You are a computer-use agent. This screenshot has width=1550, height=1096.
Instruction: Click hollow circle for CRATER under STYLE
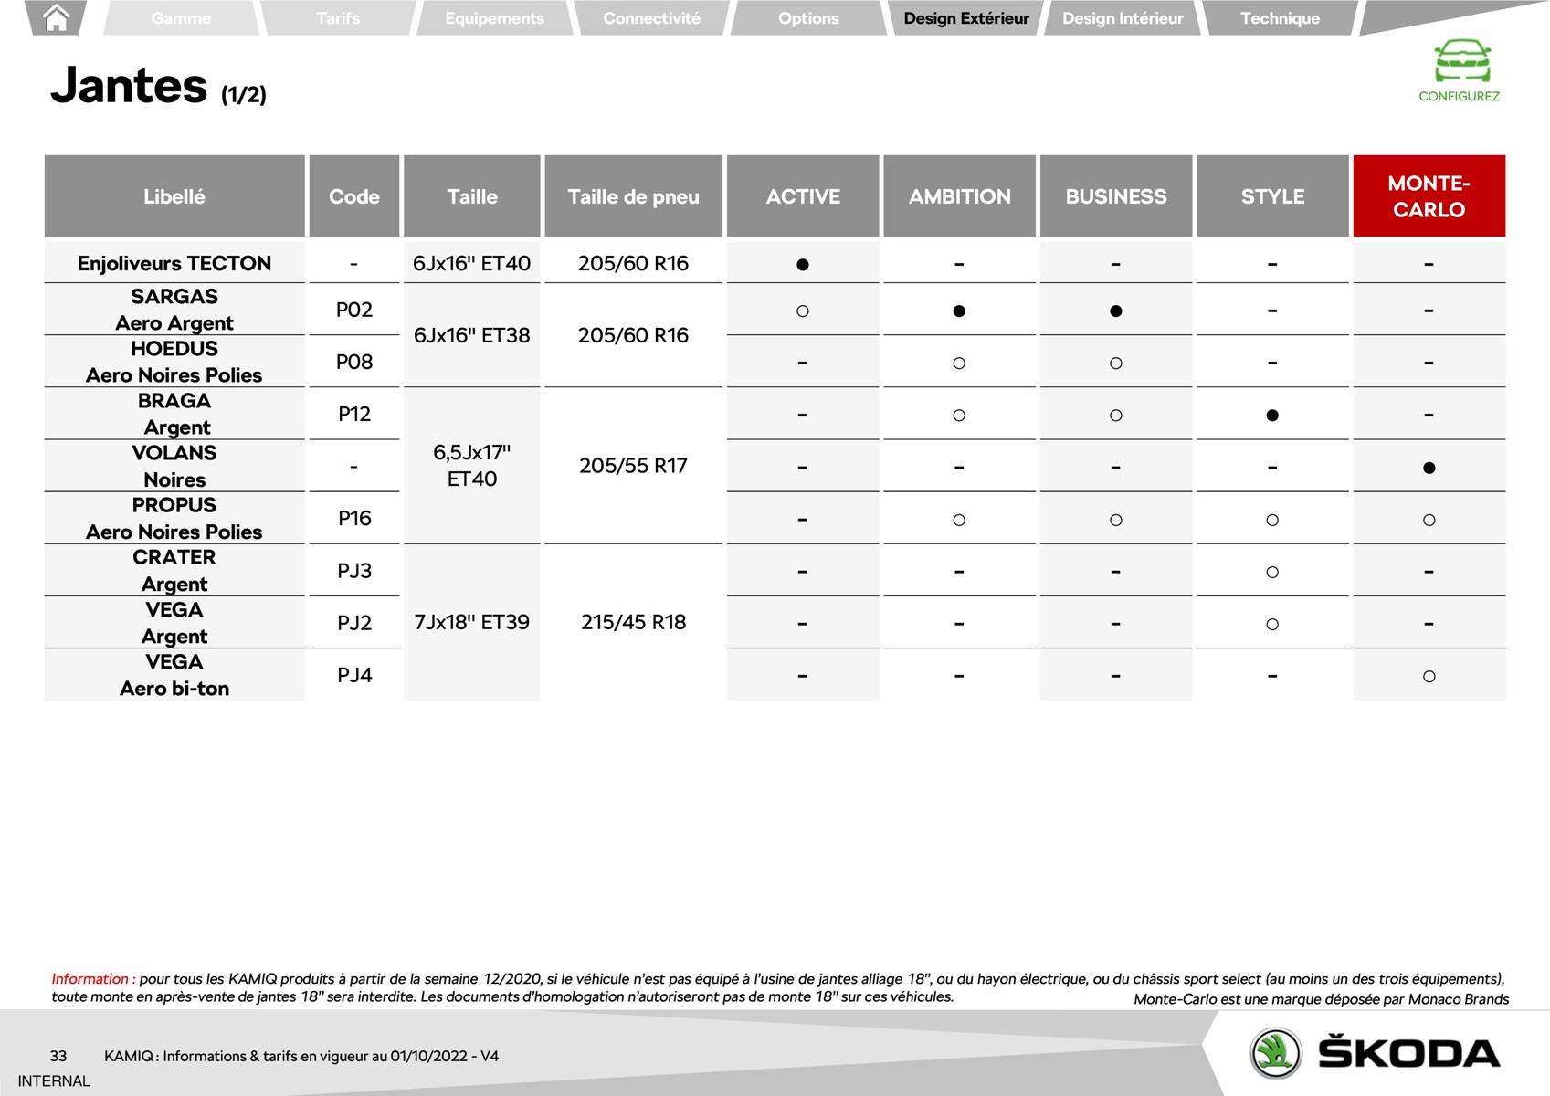pos(1272,573)
